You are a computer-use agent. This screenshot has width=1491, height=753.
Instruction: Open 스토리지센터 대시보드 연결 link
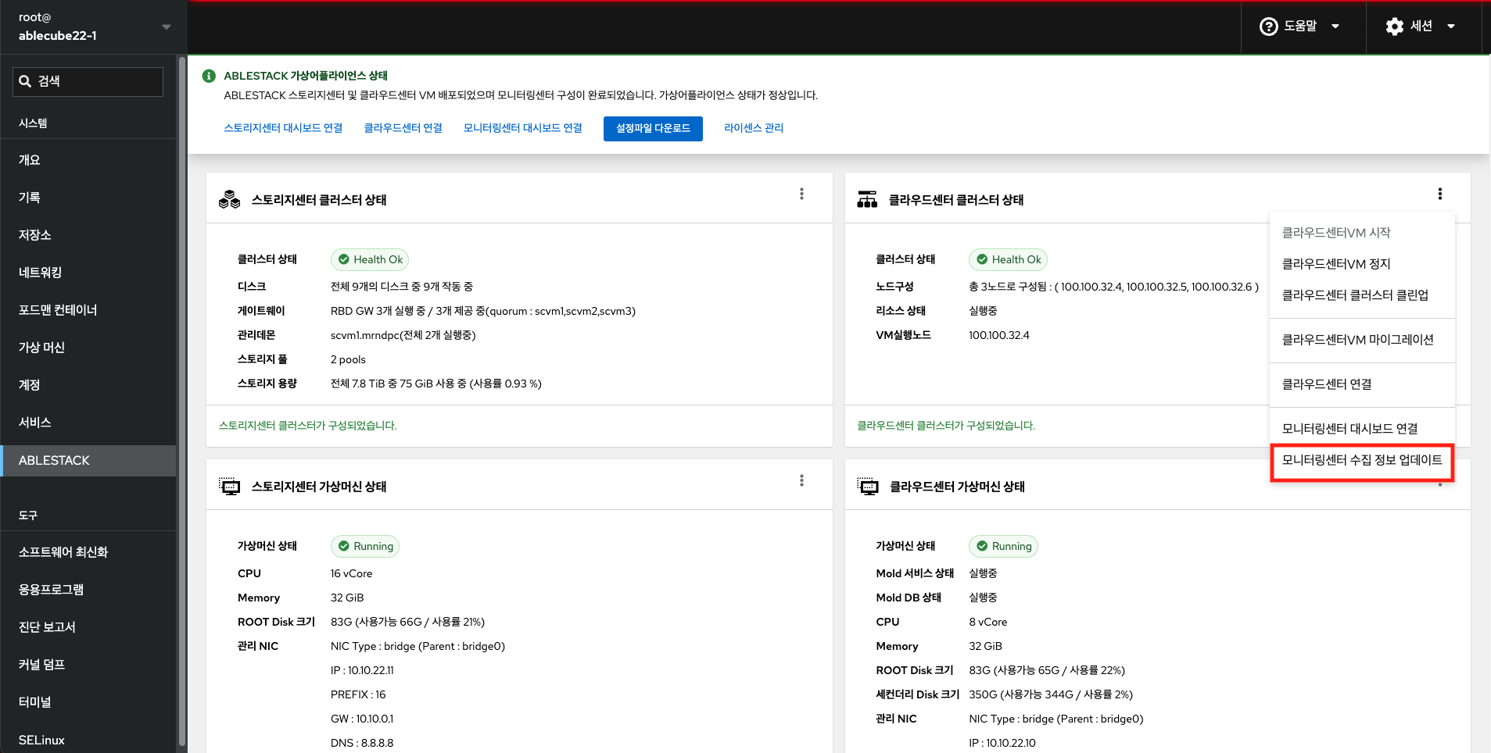click(283, 128)
